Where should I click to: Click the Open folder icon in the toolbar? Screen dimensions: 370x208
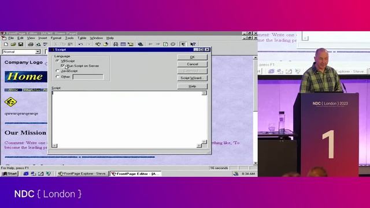(13, 44)
